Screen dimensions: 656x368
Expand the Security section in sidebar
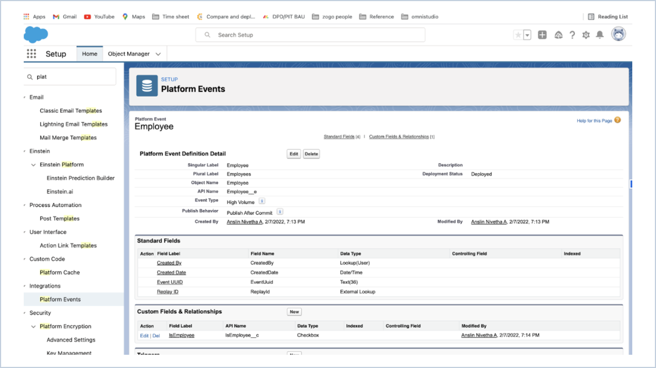(x=24, y=313)
